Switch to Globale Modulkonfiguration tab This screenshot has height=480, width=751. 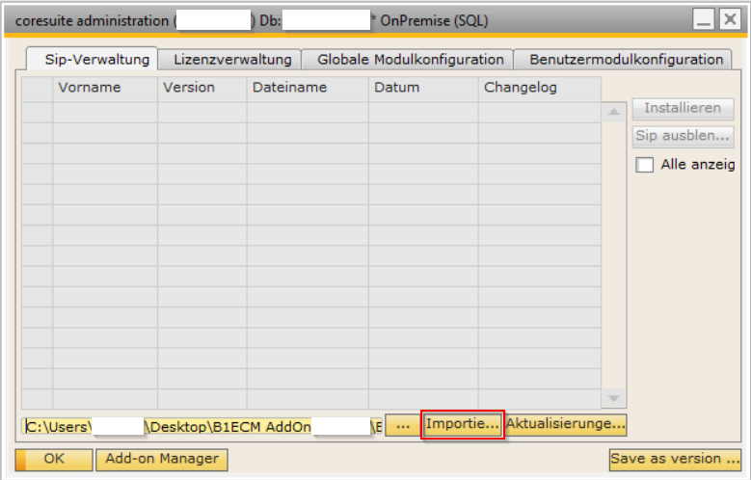click(x=408, y=60)
